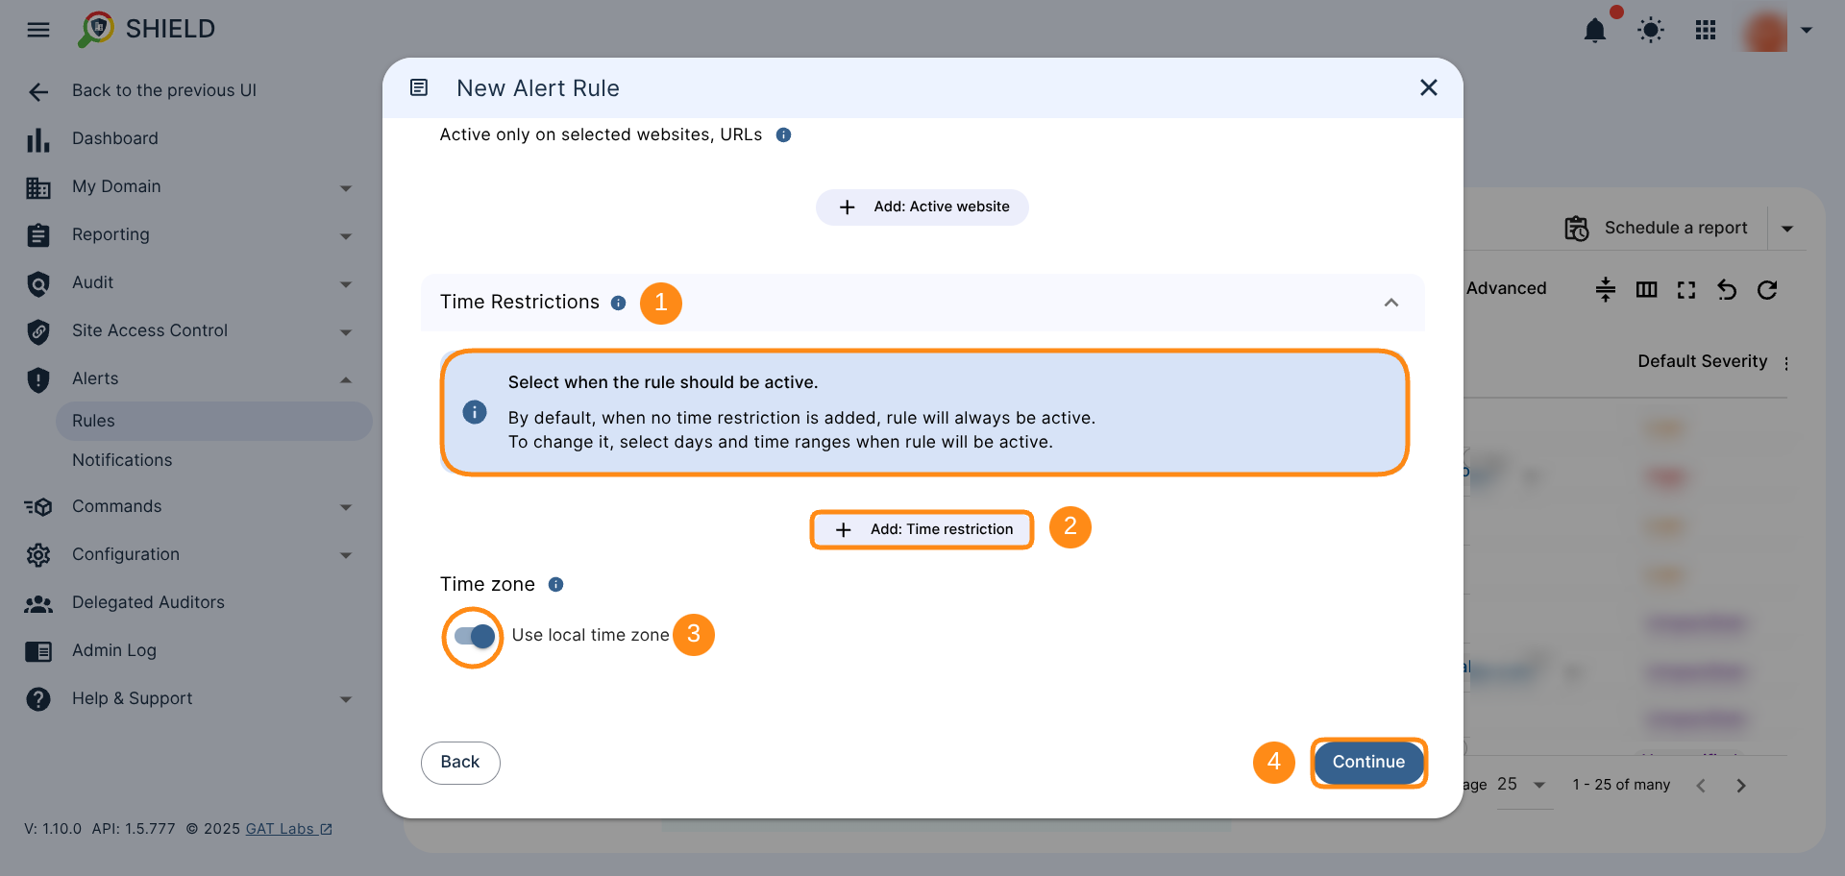Open Default Severity column menu

coord(1786,364)
